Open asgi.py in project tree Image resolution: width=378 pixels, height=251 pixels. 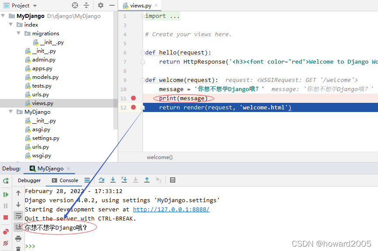(x=38, y=129)
